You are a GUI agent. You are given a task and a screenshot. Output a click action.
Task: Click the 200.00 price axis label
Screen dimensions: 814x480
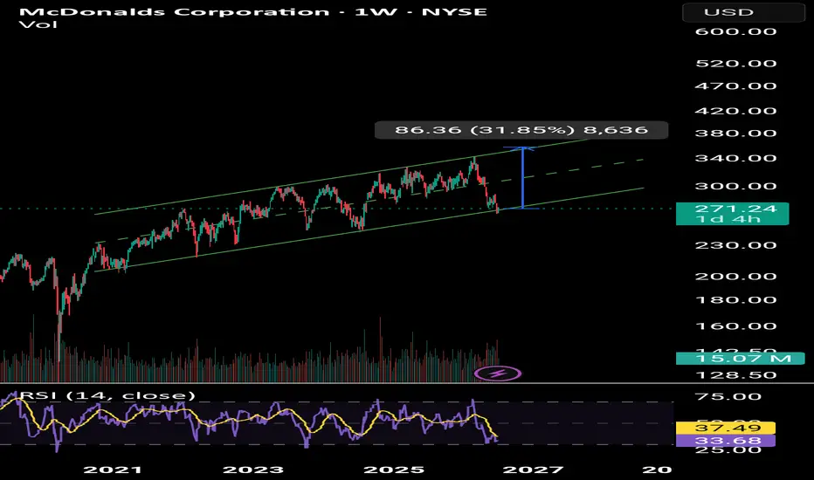[x=735, y=277]
